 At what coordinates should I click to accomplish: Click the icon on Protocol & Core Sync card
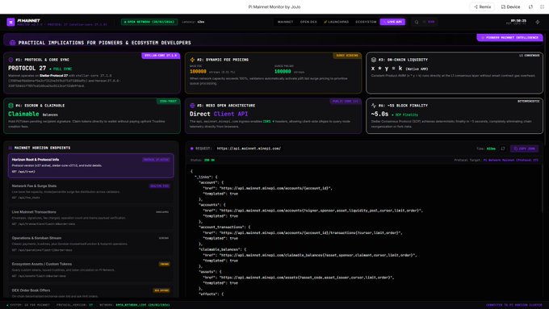click(10, 60)
